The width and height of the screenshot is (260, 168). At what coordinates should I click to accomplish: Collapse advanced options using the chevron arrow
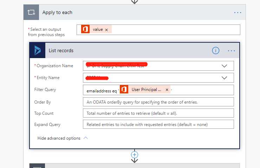(x=85, y=138)
